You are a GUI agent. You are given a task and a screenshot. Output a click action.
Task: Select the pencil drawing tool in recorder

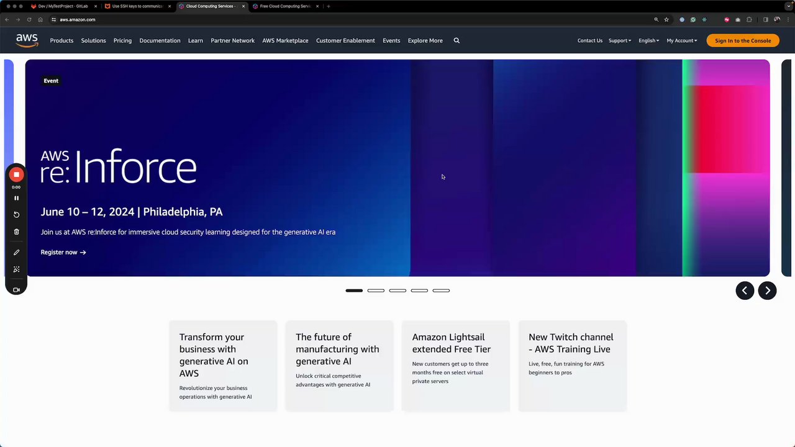tap(17, 253)
